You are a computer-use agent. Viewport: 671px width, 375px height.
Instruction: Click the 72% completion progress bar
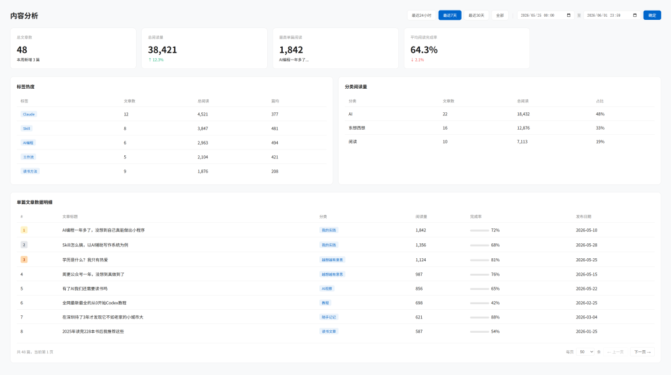tap(479, 230)
